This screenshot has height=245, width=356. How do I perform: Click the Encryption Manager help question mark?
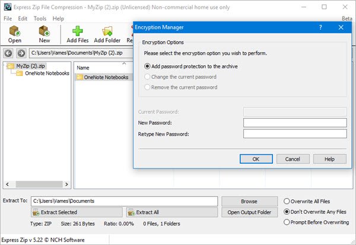click(320, 27)
